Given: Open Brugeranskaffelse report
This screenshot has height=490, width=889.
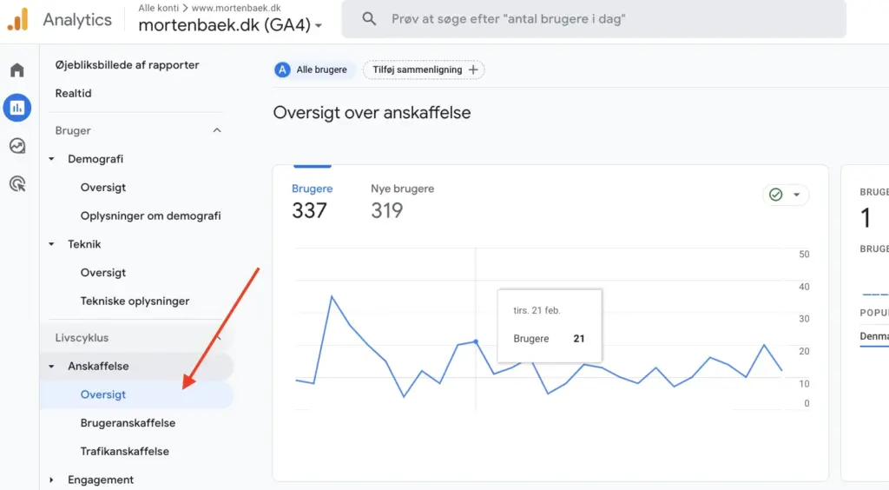Looking at the screenshot, I should [128, 423].
